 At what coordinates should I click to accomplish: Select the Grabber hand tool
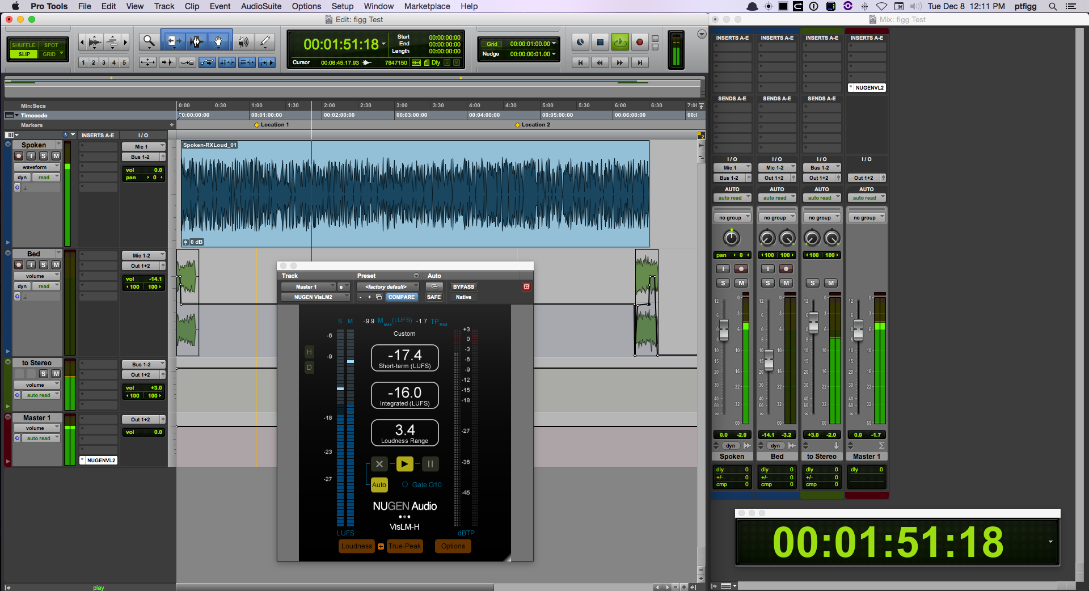coord(218,41)
